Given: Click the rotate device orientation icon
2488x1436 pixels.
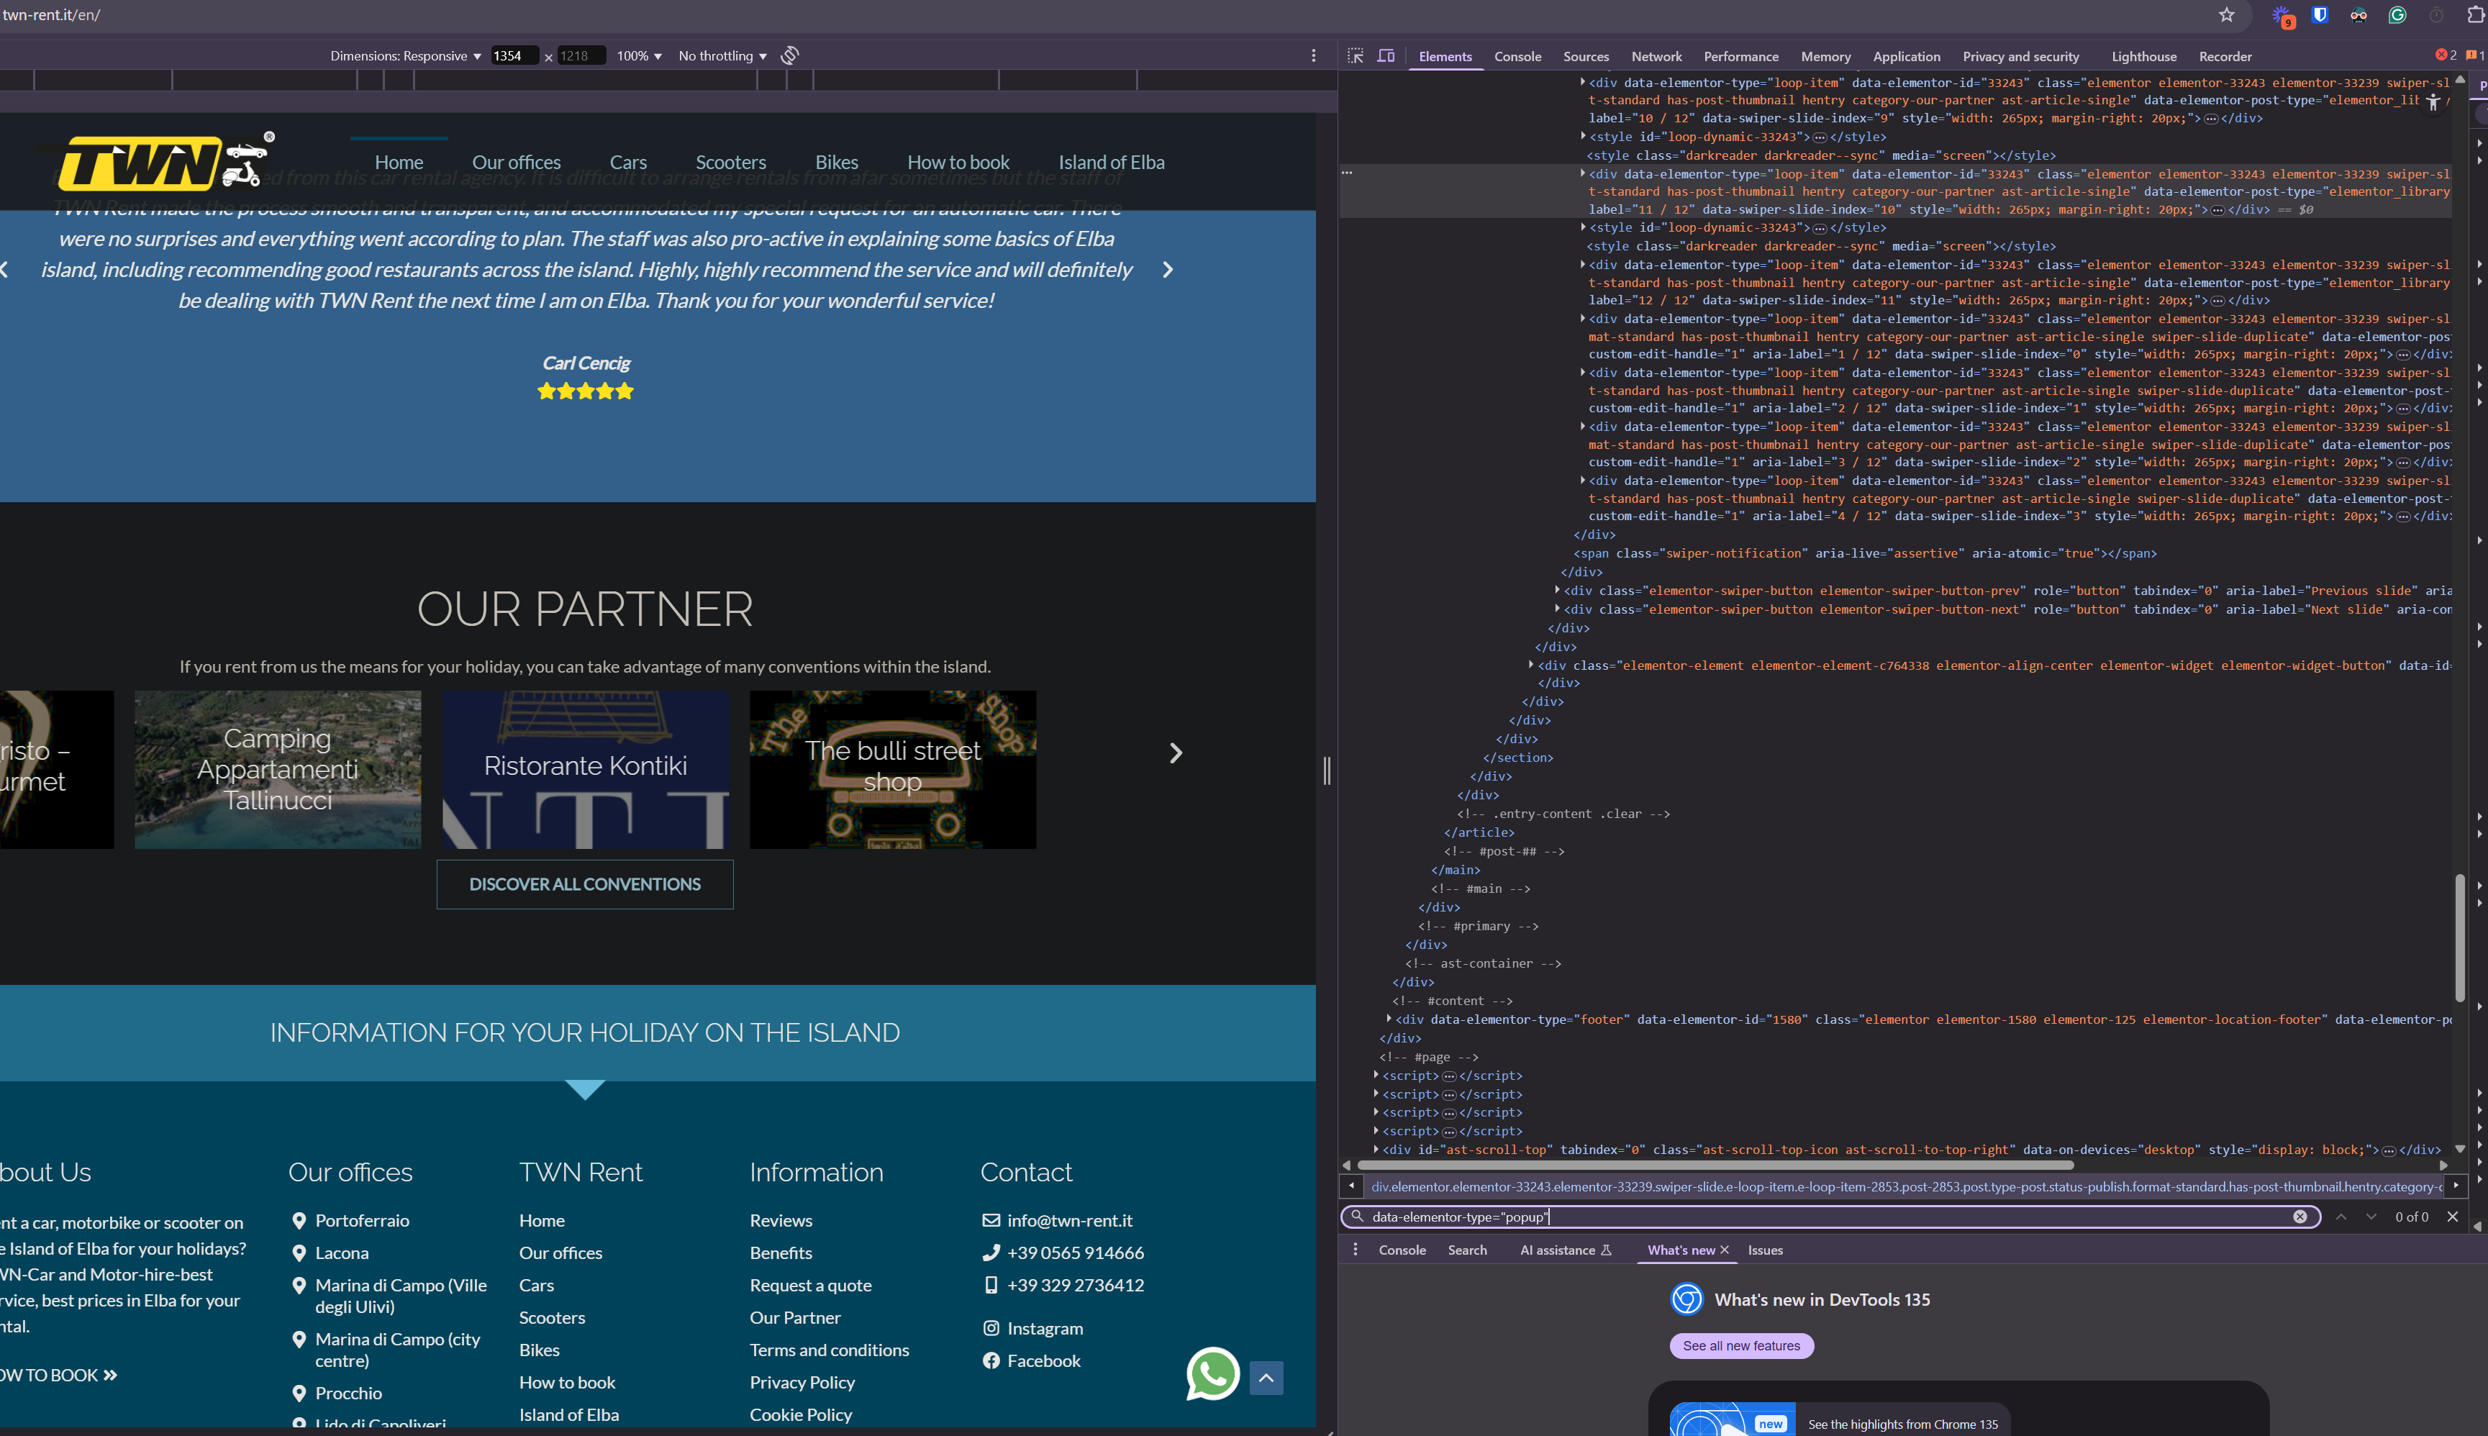Looking at the screenshot, I should pyautogui.click(x=790, y=56).
